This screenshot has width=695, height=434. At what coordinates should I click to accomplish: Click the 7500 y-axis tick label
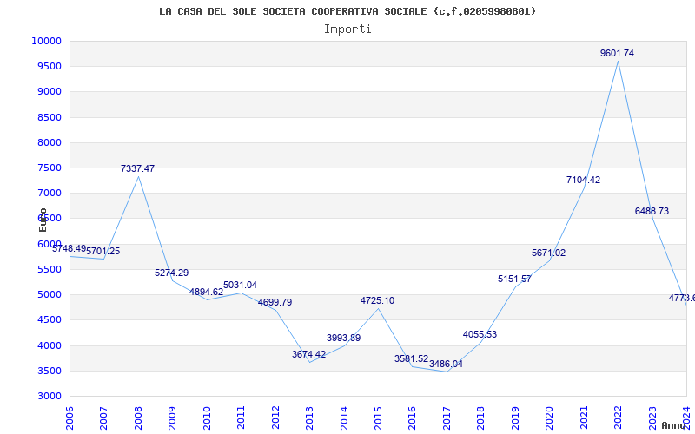tap(49, 168)
